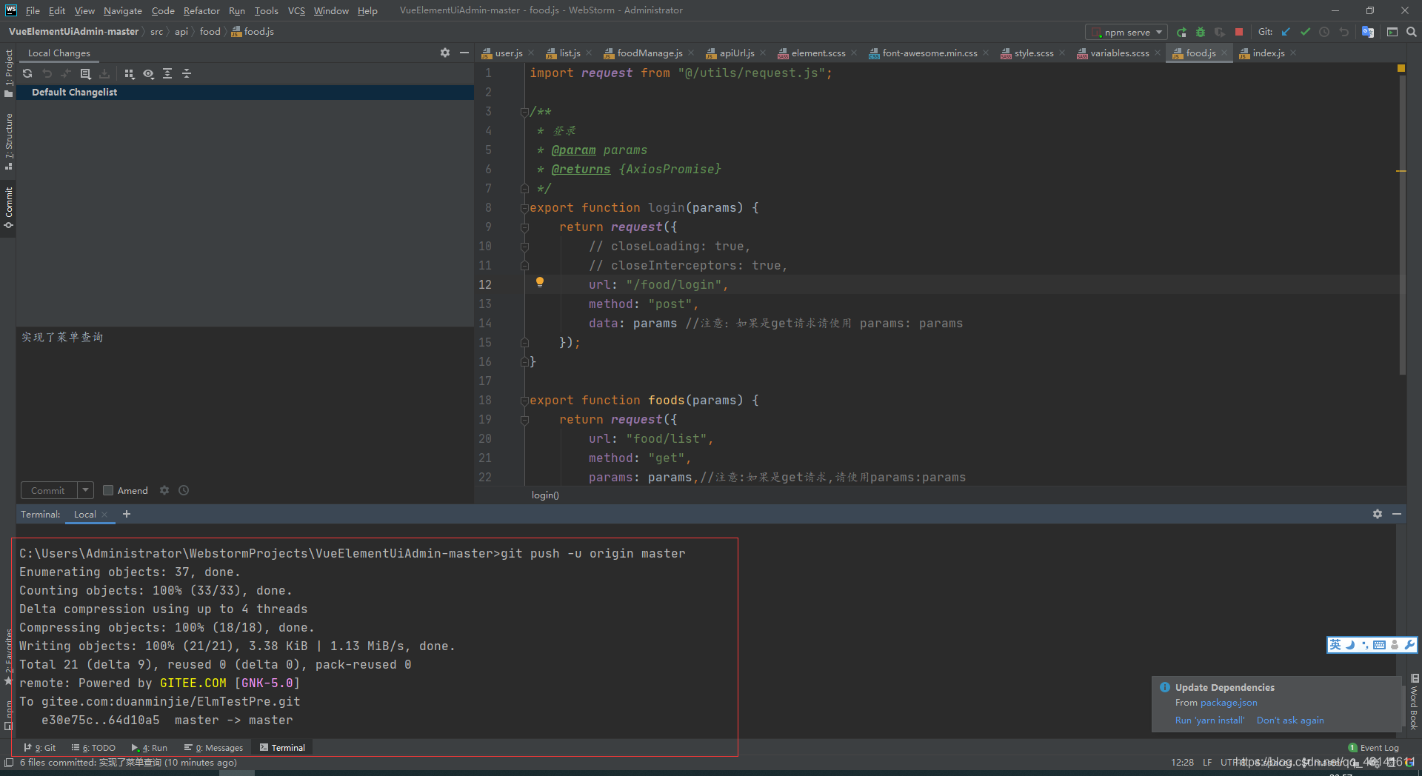This screenshot has width=1422, height=776.
Task: Open Search Everywhere magnifier
Action: (x=1412, y=32)
